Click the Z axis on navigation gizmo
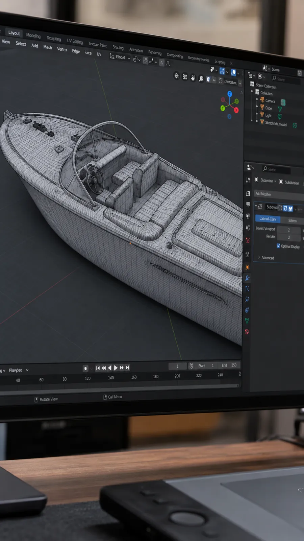 230,94
